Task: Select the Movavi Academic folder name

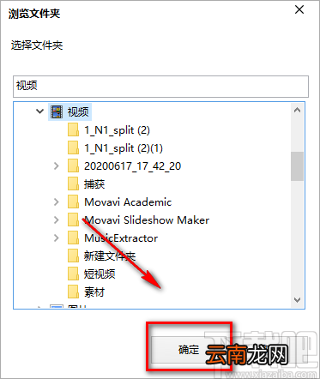Action: click(x=128, y=202)
